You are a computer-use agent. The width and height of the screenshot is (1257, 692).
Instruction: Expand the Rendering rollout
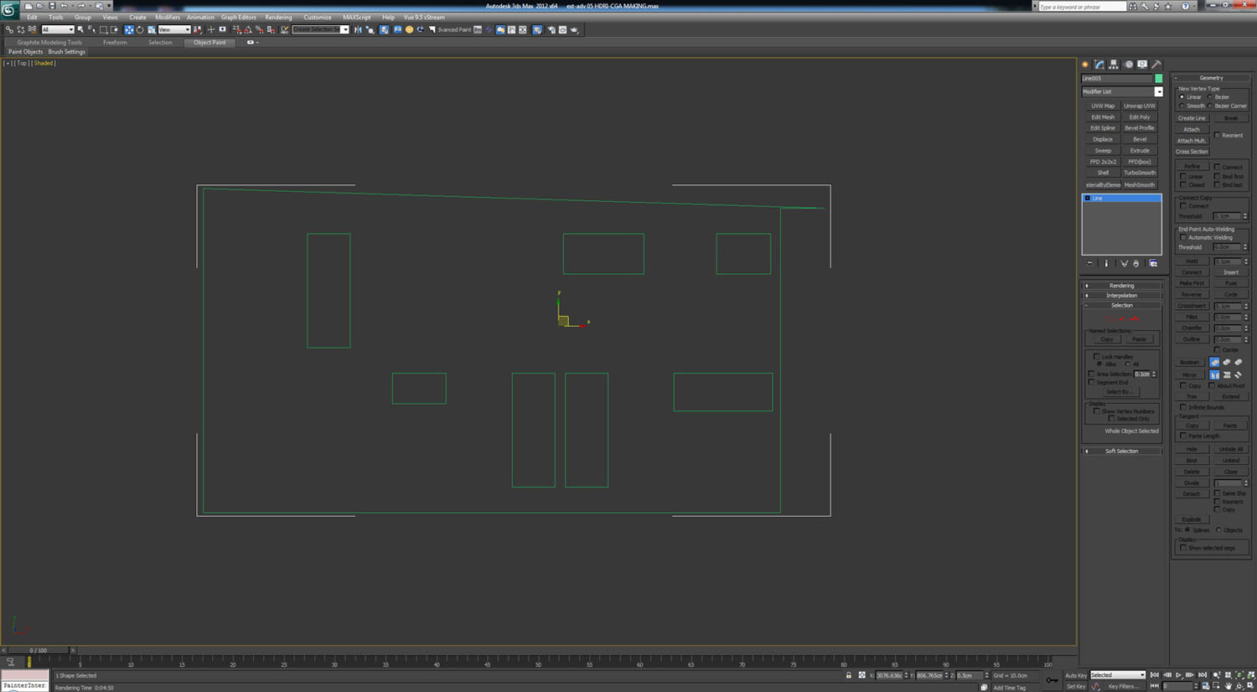tap(1121, 286)
